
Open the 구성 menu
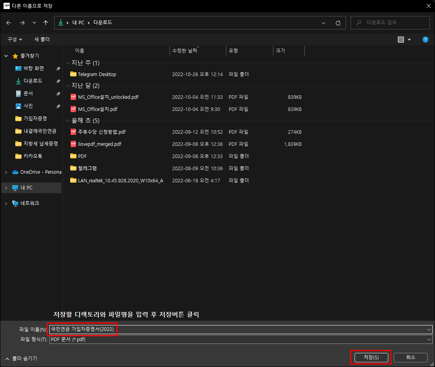tap(15, 39)
